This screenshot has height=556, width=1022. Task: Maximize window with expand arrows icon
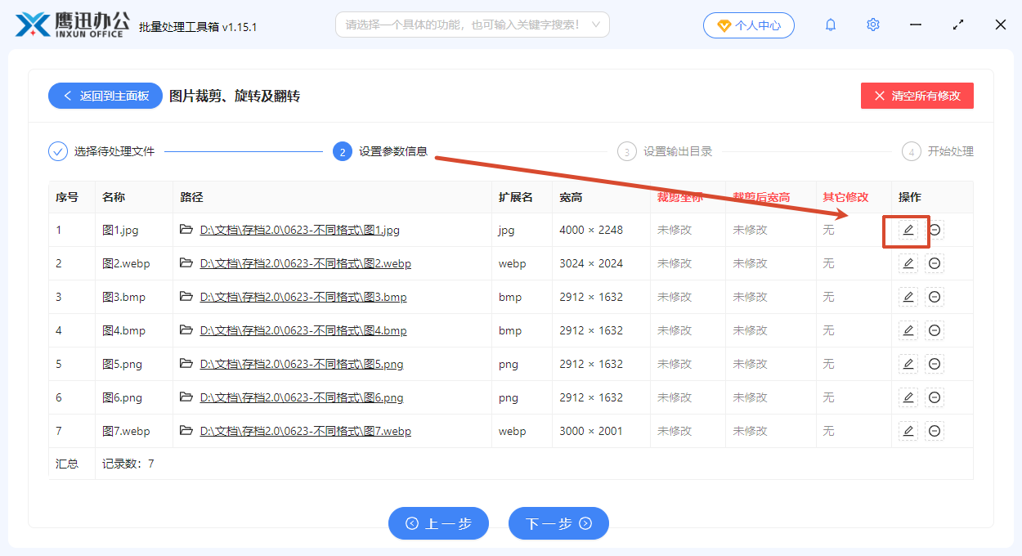[958, 25]
